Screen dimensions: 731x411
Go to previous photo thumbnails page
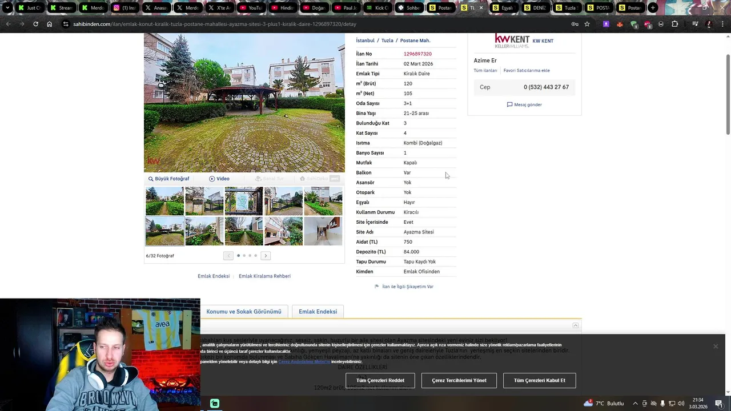(228, 256)
